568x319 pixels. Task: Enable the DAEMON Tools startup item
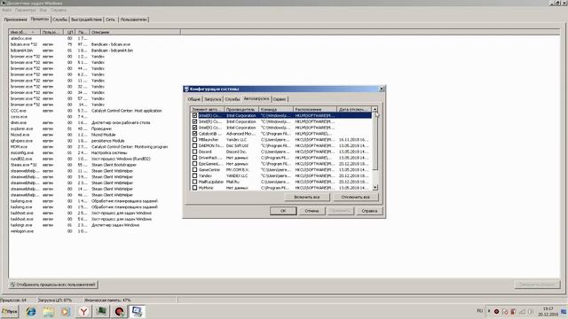194,145
